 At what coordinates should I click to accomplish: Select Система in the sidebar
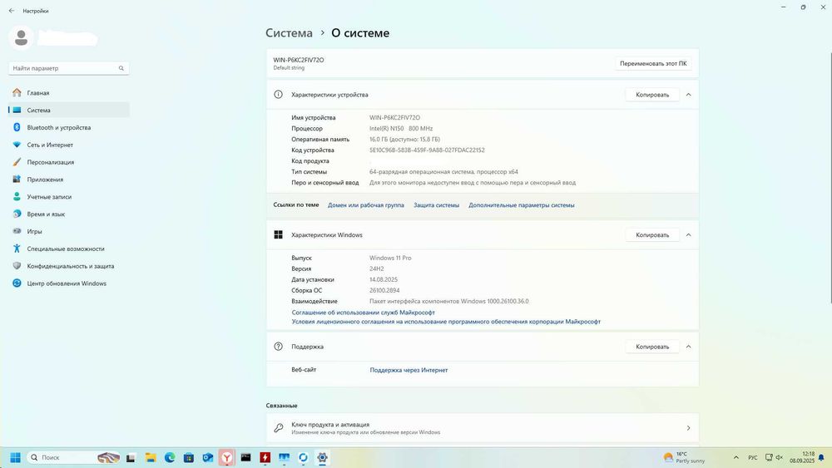pyautogui.click(x=69, y=111)
